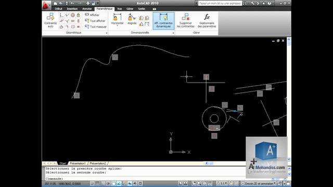The height and width of the screenshot is (187, 333).
Task: Click Supprimer les contraintes
Action: (x=186, y=20)
